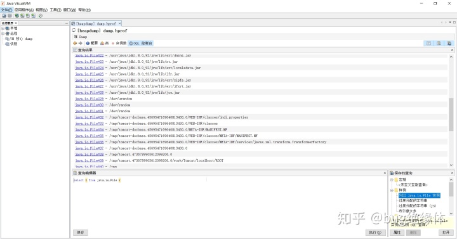Click query results scrollbar down arrow

point(451,165)
